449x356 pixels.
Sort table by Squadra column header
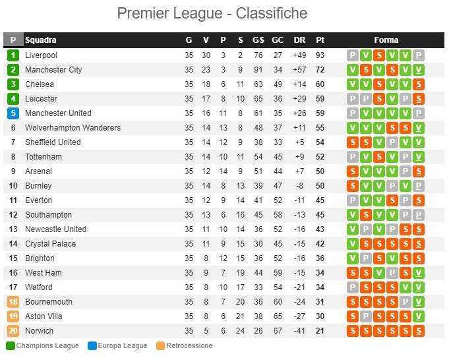click(41, 40)
